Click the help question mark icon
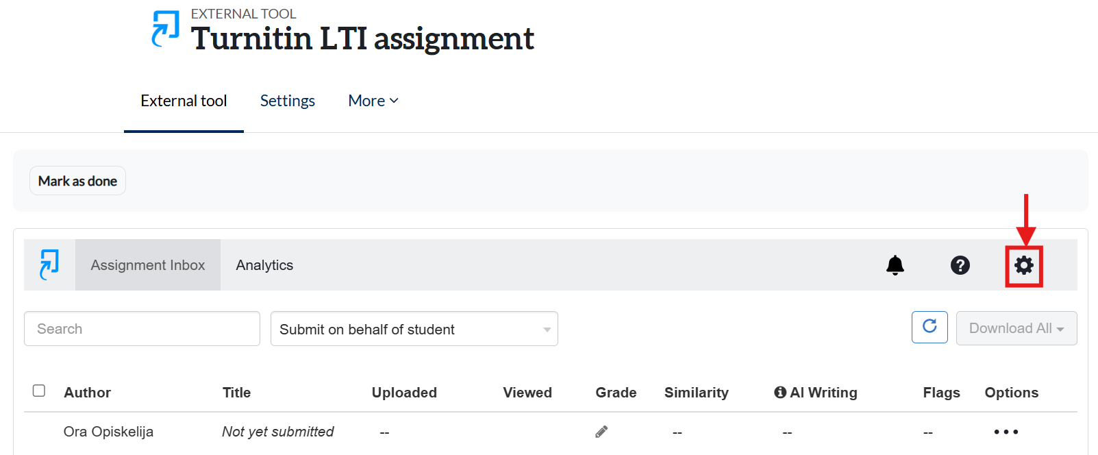1098x455 pixels. pos(960,265)
